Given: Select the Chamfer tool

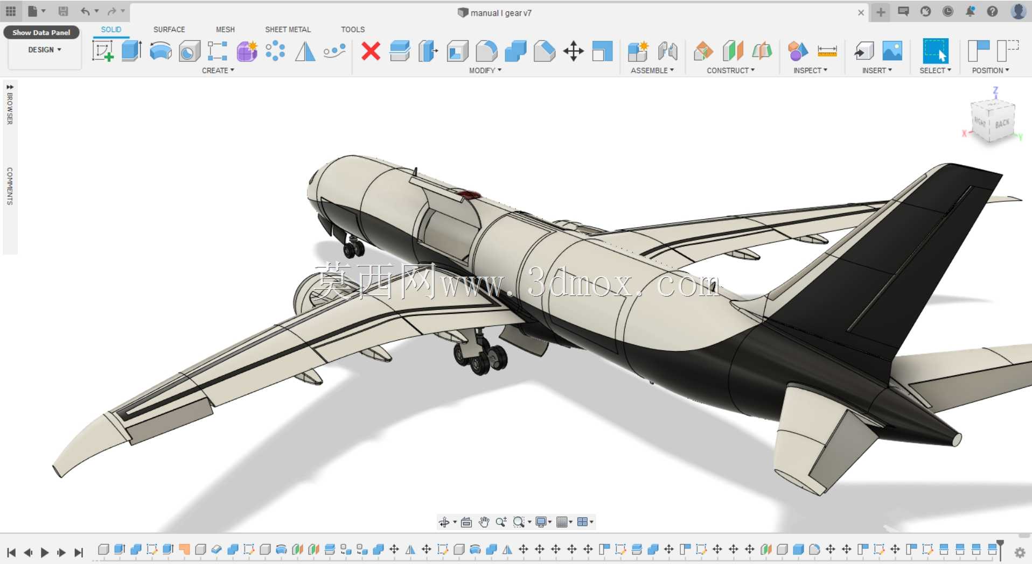Looking at the screenshot, I should (545, 51).
